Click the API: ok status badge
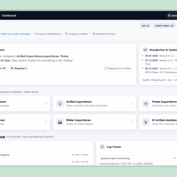 (145, 26)
